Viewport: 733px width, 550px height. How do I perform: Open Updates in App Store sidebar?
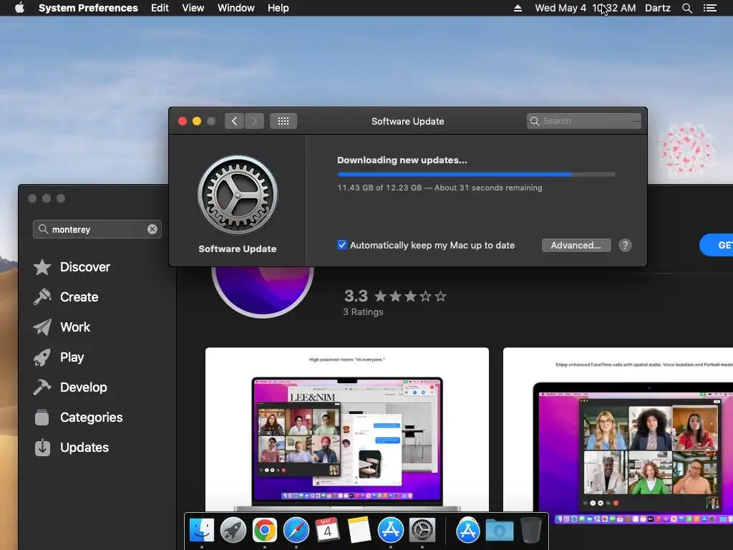[71, 448]
